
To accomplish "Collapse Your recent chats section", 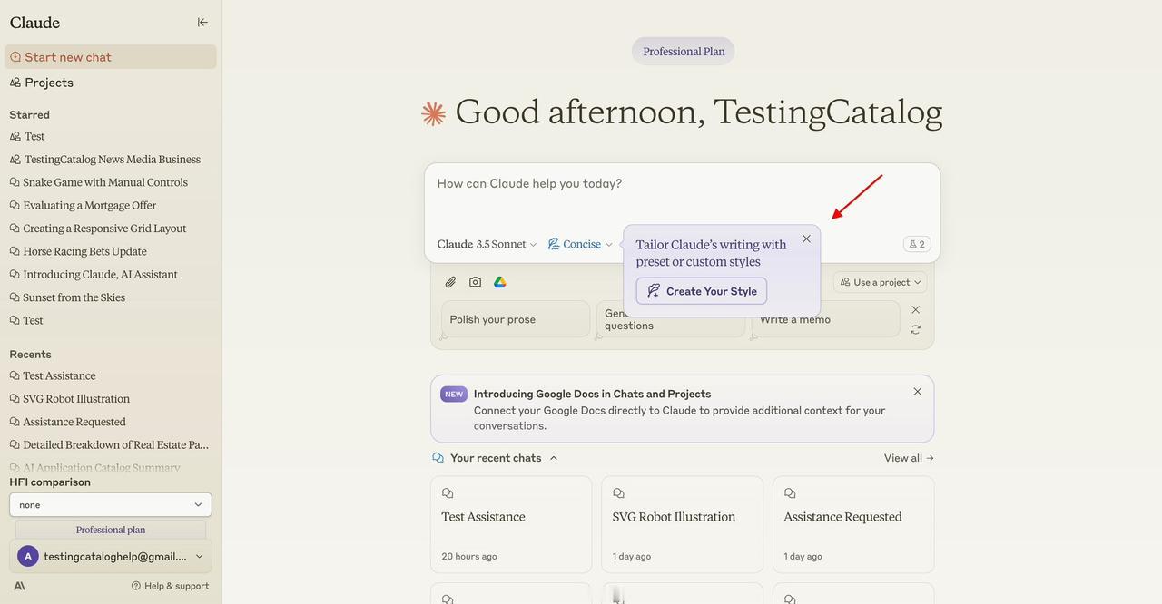I will [x=554, y=458].
